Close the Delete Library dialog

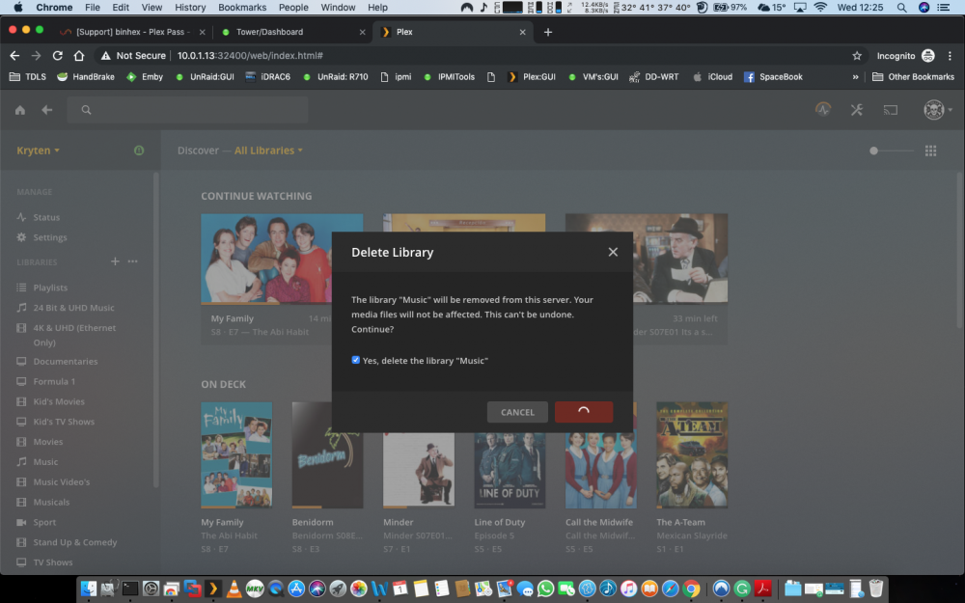613,252
